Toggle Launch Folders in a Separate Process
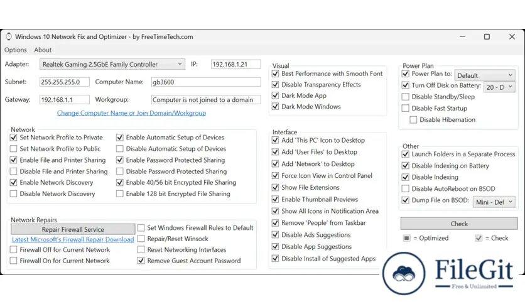 click(406, 155)
